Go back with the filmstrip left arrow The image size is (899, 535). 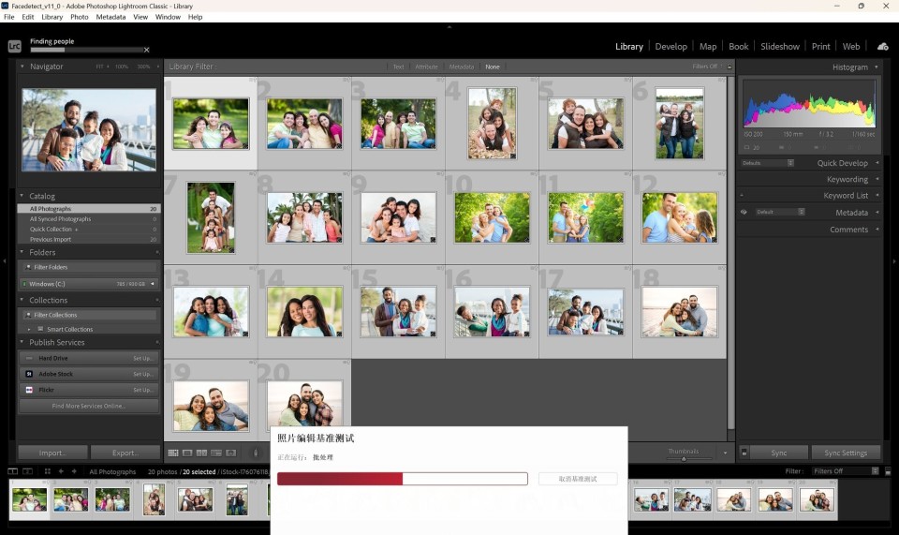[60, 471]
